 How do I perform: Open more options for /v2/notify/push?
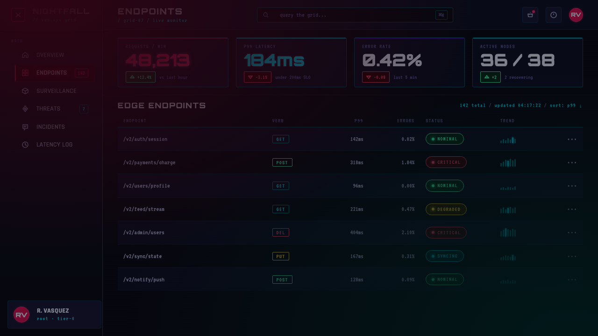(x=572, y=280)
